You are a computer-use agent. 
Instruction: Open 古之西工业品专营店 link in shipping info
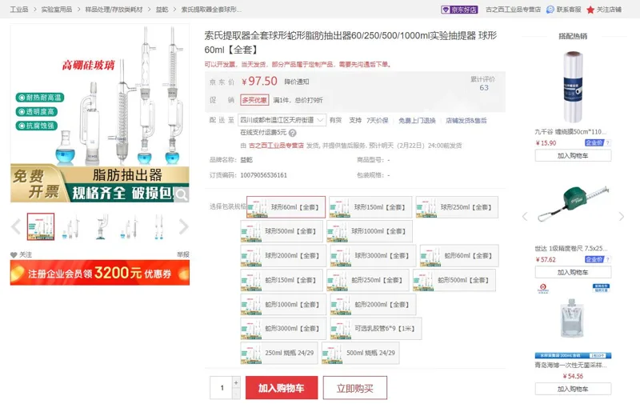point(276,146)
